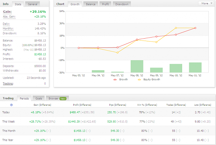Select the Profit chart tab
This screenshot has height=145, width=216.
click(x=105, y=4)
